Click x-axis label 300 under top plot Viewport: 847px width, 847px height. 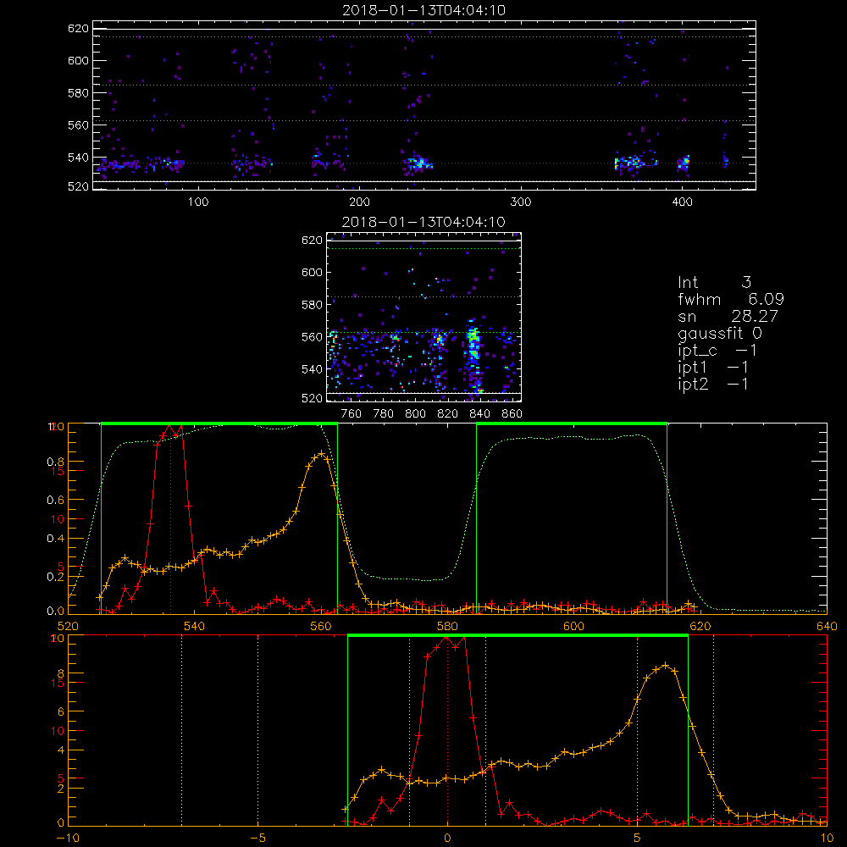pyautogui.click(x=521, y=202)
